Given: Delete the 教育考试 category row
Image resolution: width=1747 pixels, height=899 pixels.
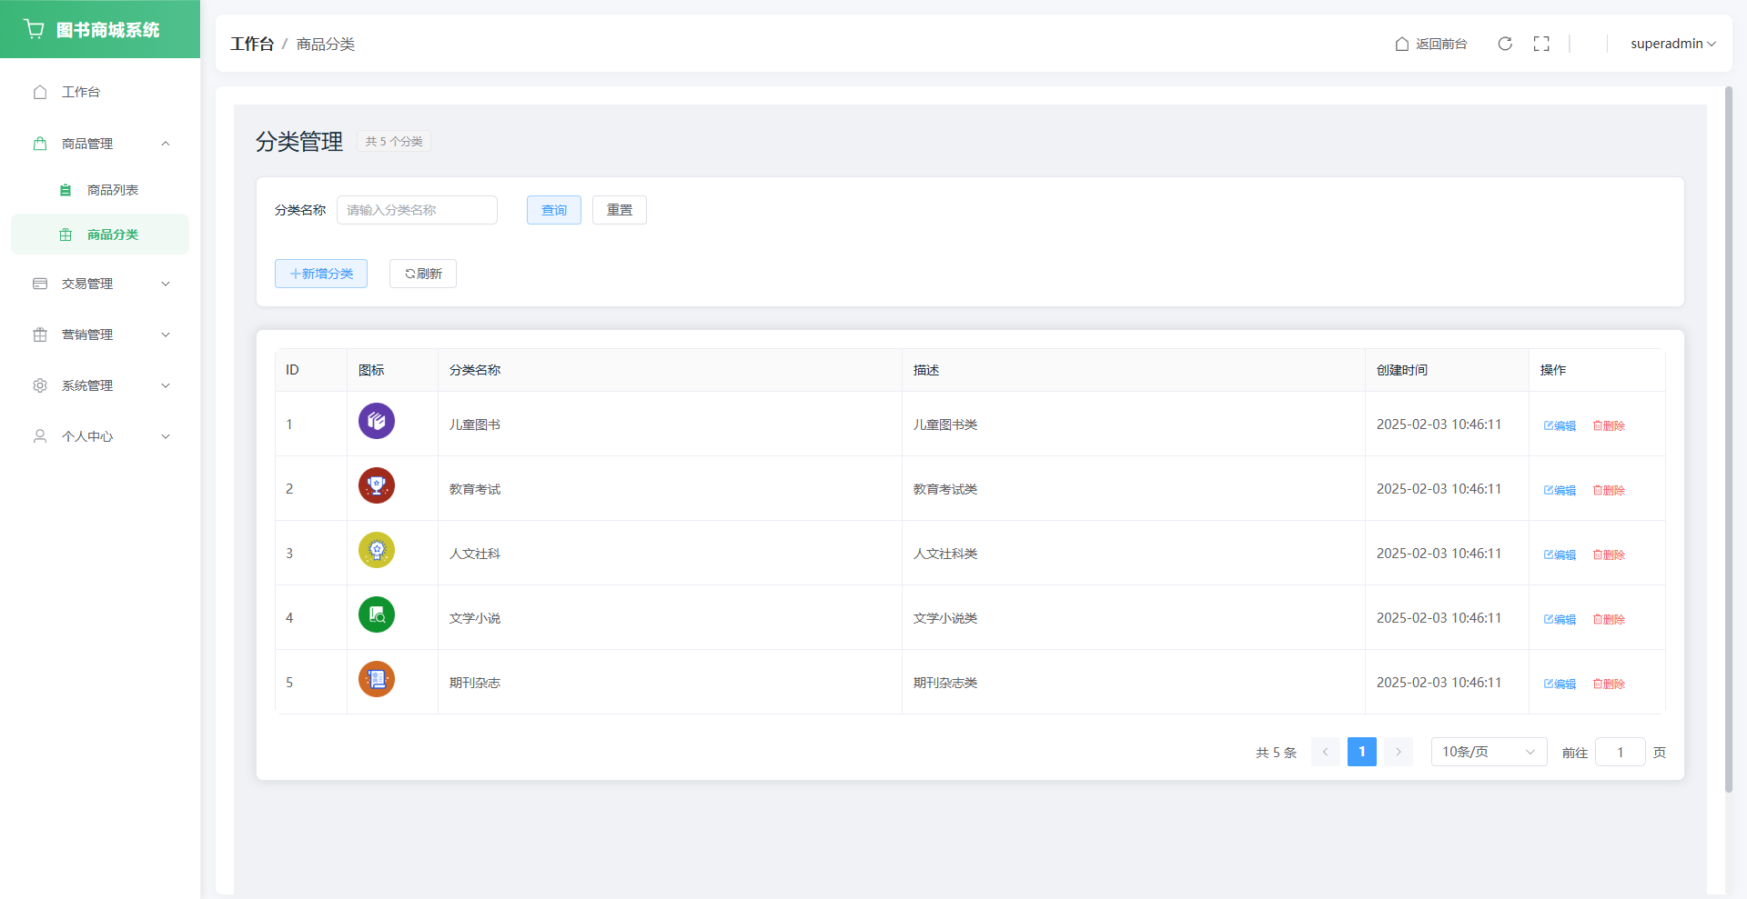Looking at the screenshot, I should [1609, 490].
